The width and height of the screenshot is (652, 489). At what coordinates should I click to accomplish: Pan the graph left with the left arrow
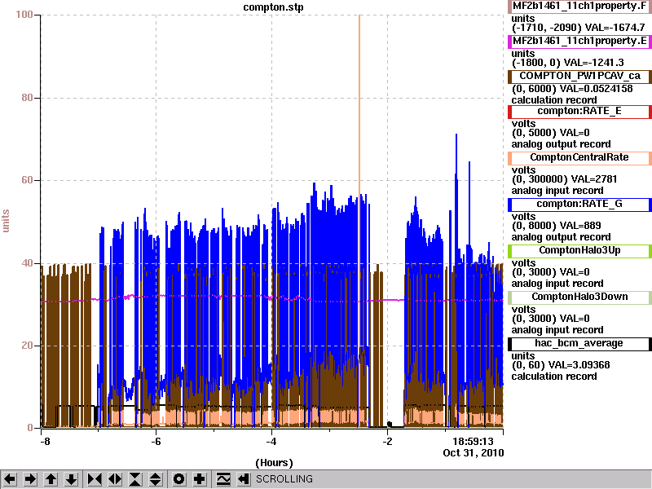click(11, 479)
